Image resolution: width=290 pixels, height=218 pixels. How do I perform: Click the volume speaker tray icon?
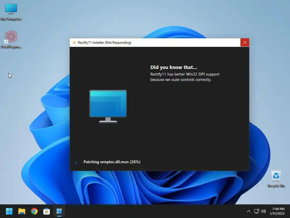(x=263, y=211)
